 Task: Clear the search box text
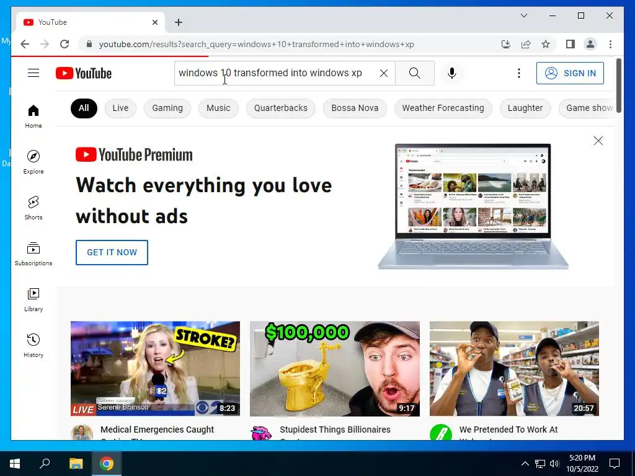(383, 73)
